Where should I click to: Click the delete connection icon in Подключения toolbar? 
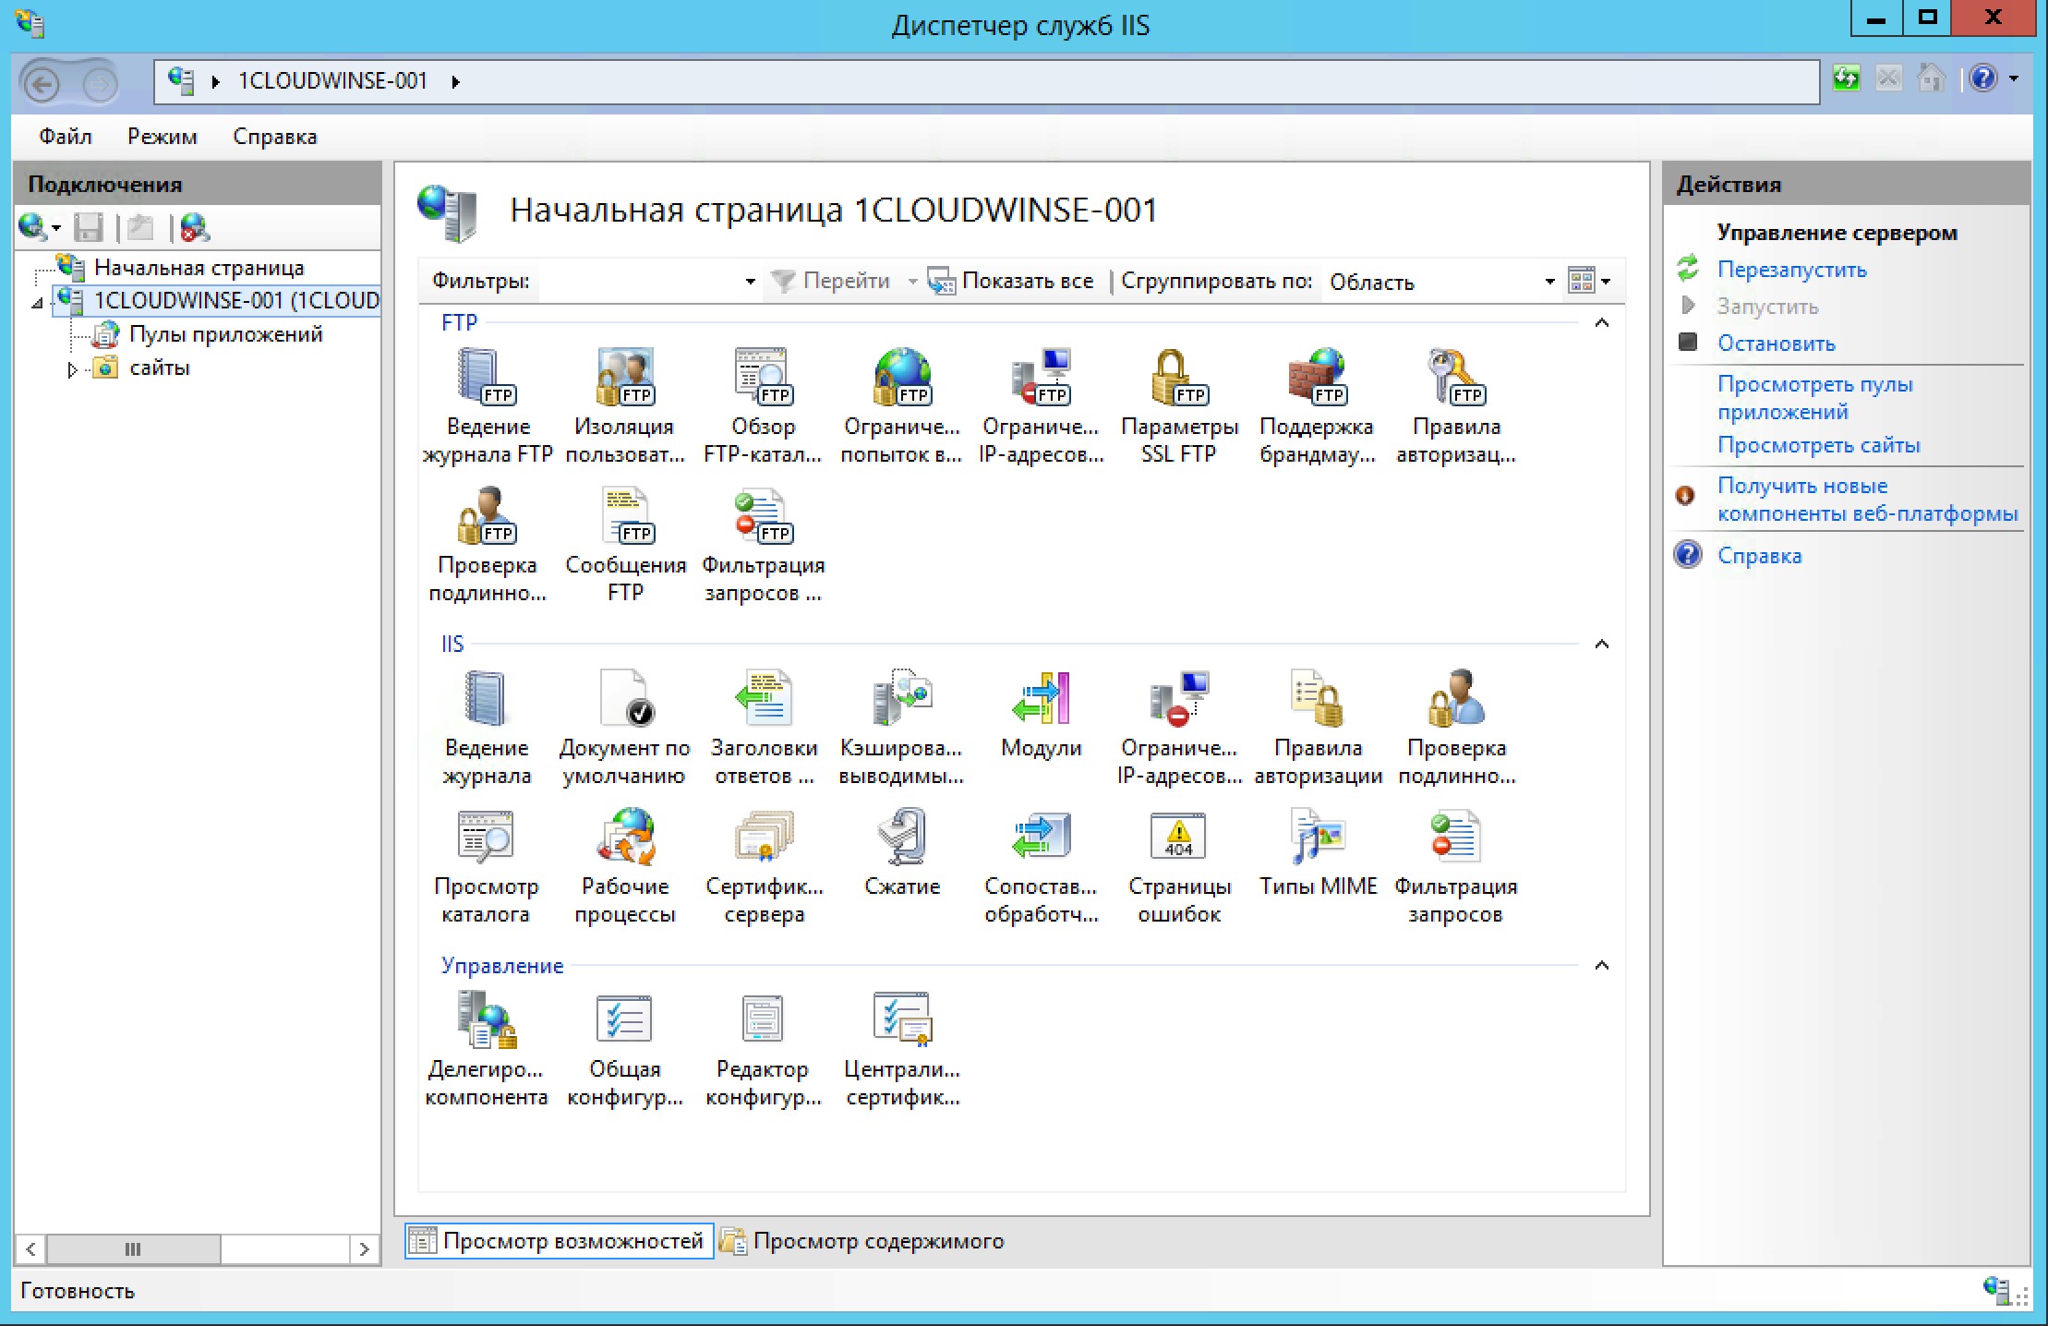tap(195, 227)
